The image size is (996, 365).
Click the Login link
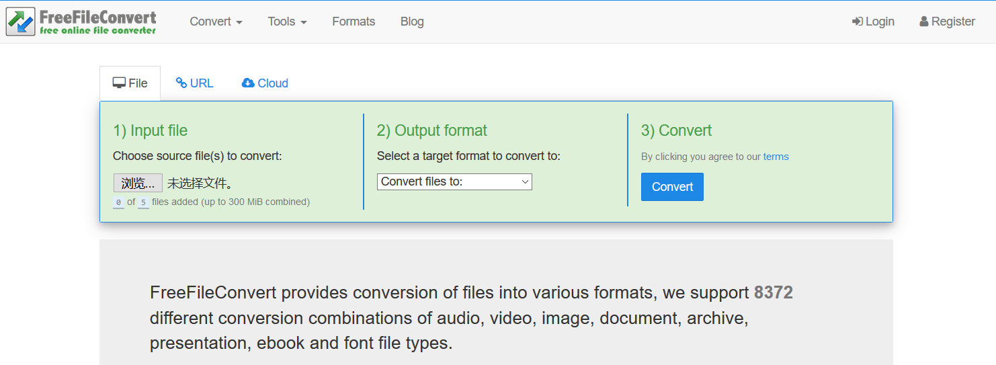pyautogui.click(x=873, y=22)
